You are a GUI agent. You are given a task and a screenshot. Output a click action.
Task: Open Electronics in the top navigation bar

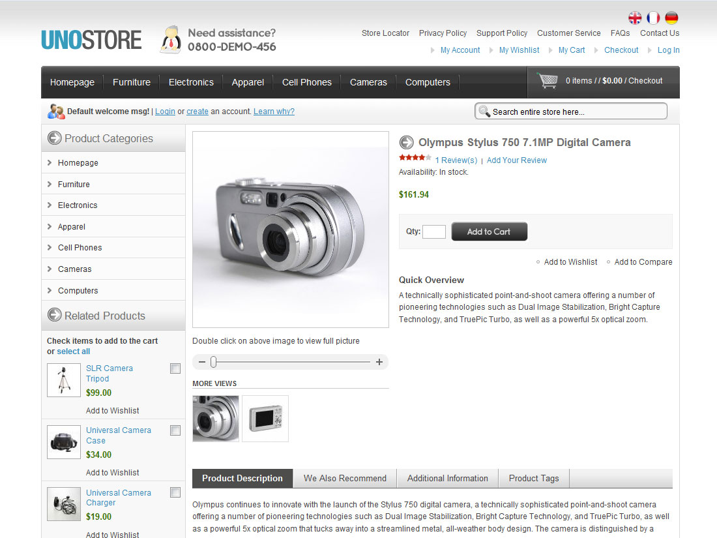click(x=191, y=82)
